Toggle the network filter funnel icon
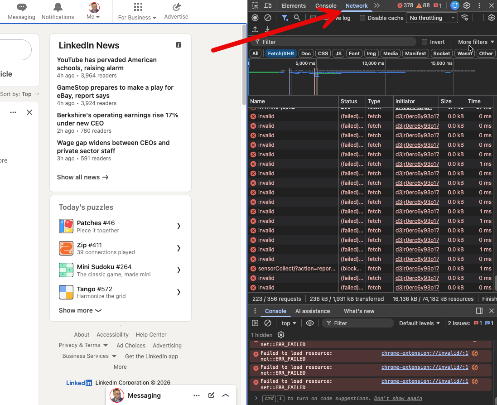 pyautogui.click(x=285, y=18)
